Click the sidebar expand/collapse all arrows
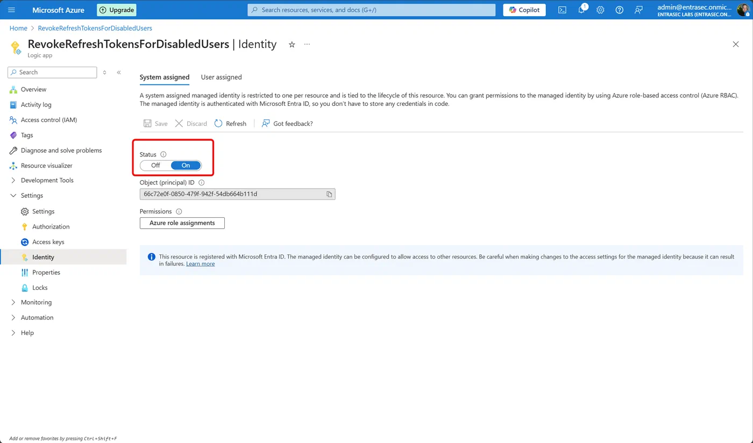753x443 pixels. point(104,72)
